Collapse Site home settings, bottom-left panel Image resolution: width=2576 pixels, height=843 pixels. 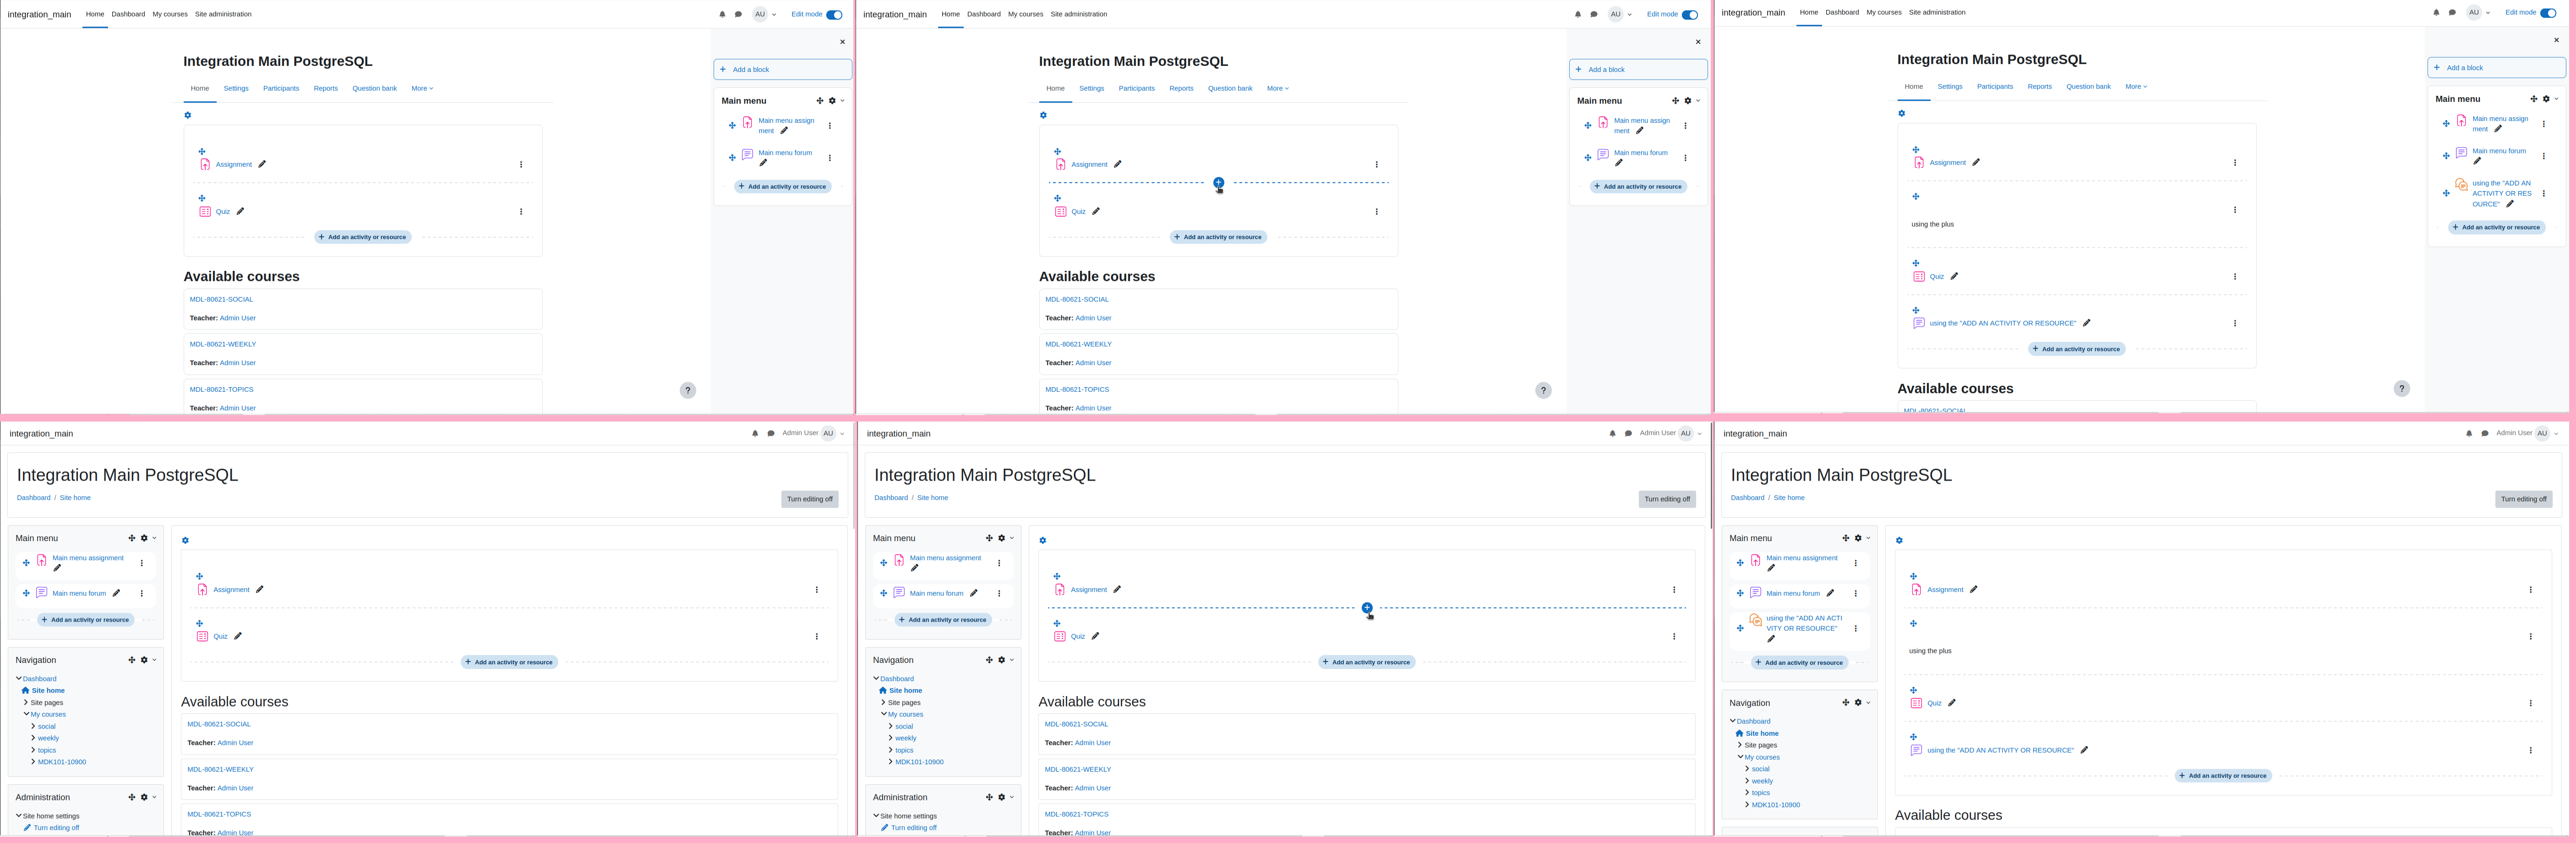19,816
